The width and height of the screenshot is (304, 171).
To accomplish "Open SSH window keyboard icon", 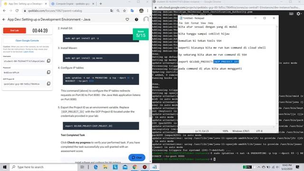I will coord(291,14).
